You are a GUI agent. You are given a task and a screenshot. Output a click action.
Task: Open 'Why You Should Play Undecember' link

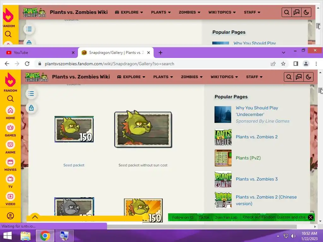click(x=257, y=111)
